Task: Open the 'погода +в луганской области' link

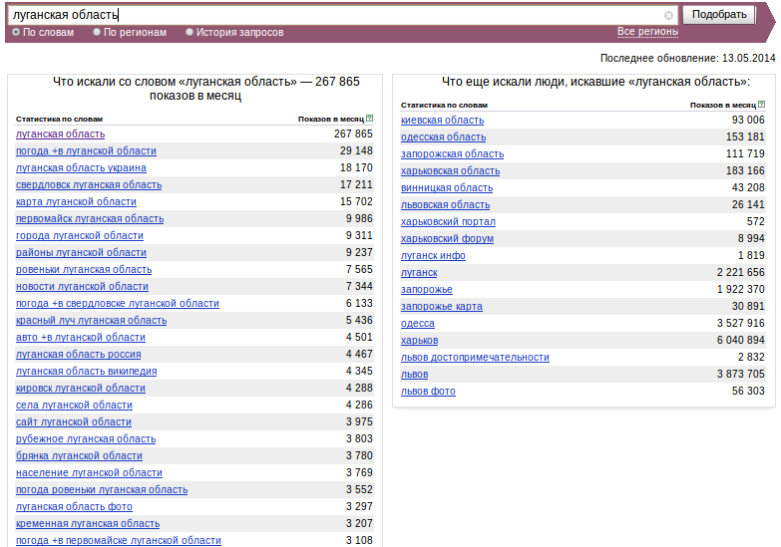Action: (x=86, y=150)
